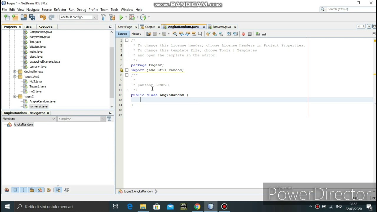
Task: Click the New Project icon
Action: tap(15, 17)
